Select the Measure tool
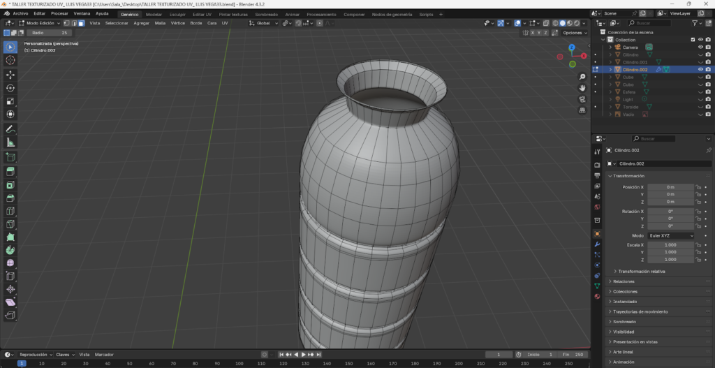Viewport: 715px width, 368px height. coord(10,142)
